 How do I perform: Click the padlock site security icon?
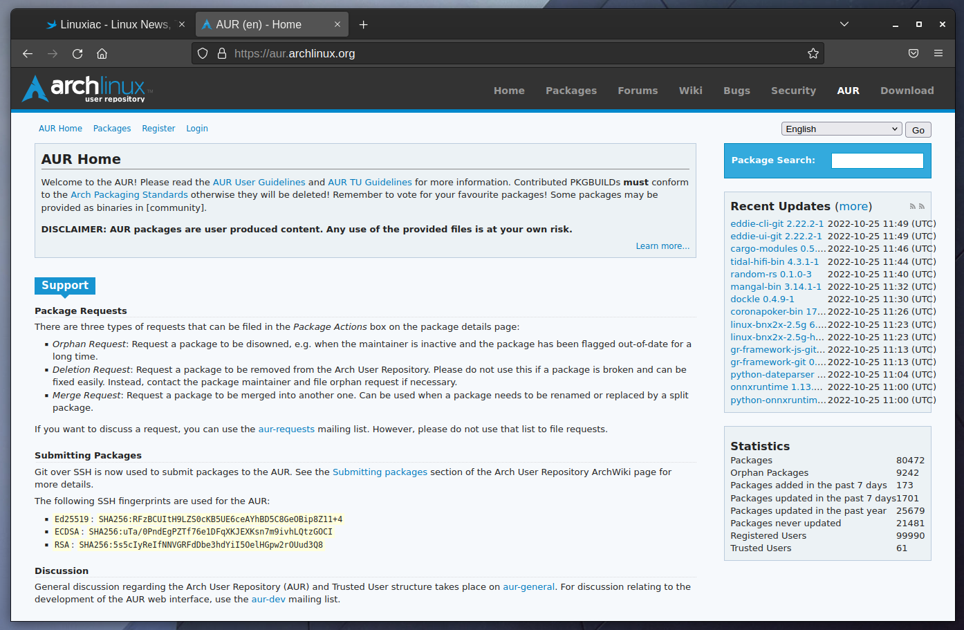tap(222, 53)
